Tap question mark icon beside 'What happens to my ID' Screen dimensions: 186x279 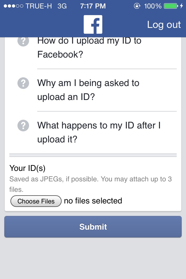23,126
